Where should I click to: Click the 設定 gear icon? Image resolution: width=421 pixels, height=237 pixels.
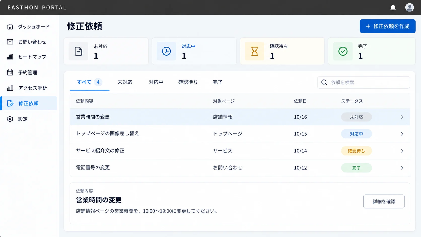coord(10,119)
